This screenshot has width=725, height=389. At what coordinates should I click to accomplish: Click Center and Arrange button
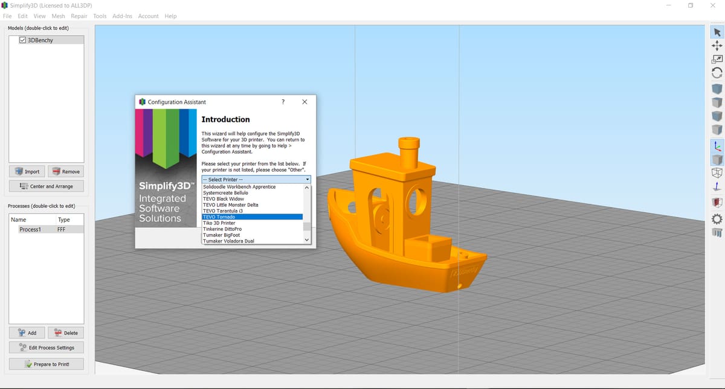point(47,186)
